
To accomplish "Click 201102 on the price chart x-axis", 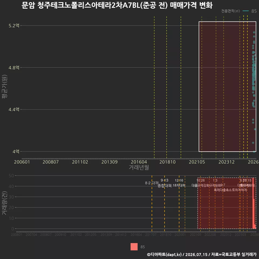I will (80, 162).
